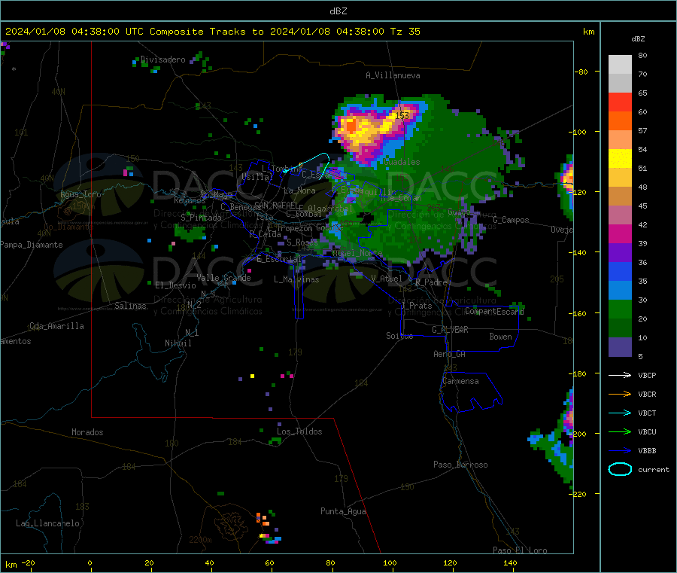Select the dark green 10-20 dBZ swatch

click(x=620, y=328)
